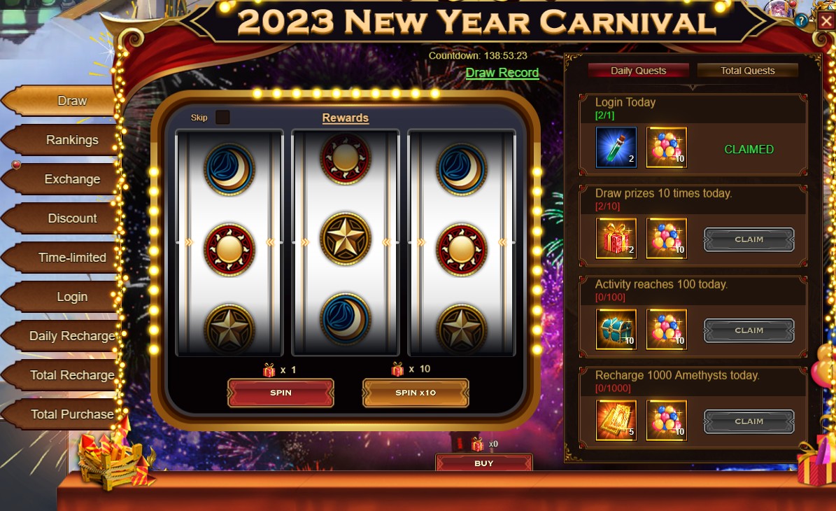The width and height of the screenshot is (836, 511).
Task: Select the golden card reward icon
Action: [616, 420]
